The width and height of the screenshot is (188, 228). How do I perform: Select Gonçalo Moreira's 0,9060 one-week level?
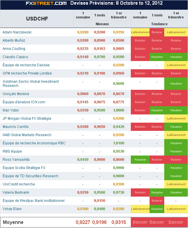[83, 94]
